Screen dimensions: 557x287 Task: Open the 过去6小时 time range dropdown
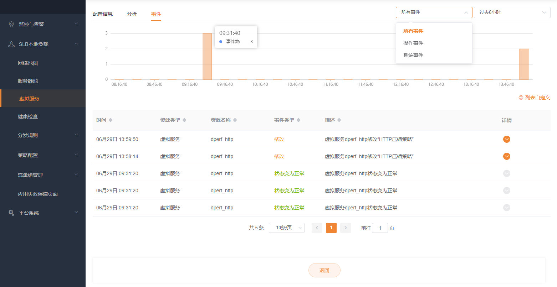point(512,12)
